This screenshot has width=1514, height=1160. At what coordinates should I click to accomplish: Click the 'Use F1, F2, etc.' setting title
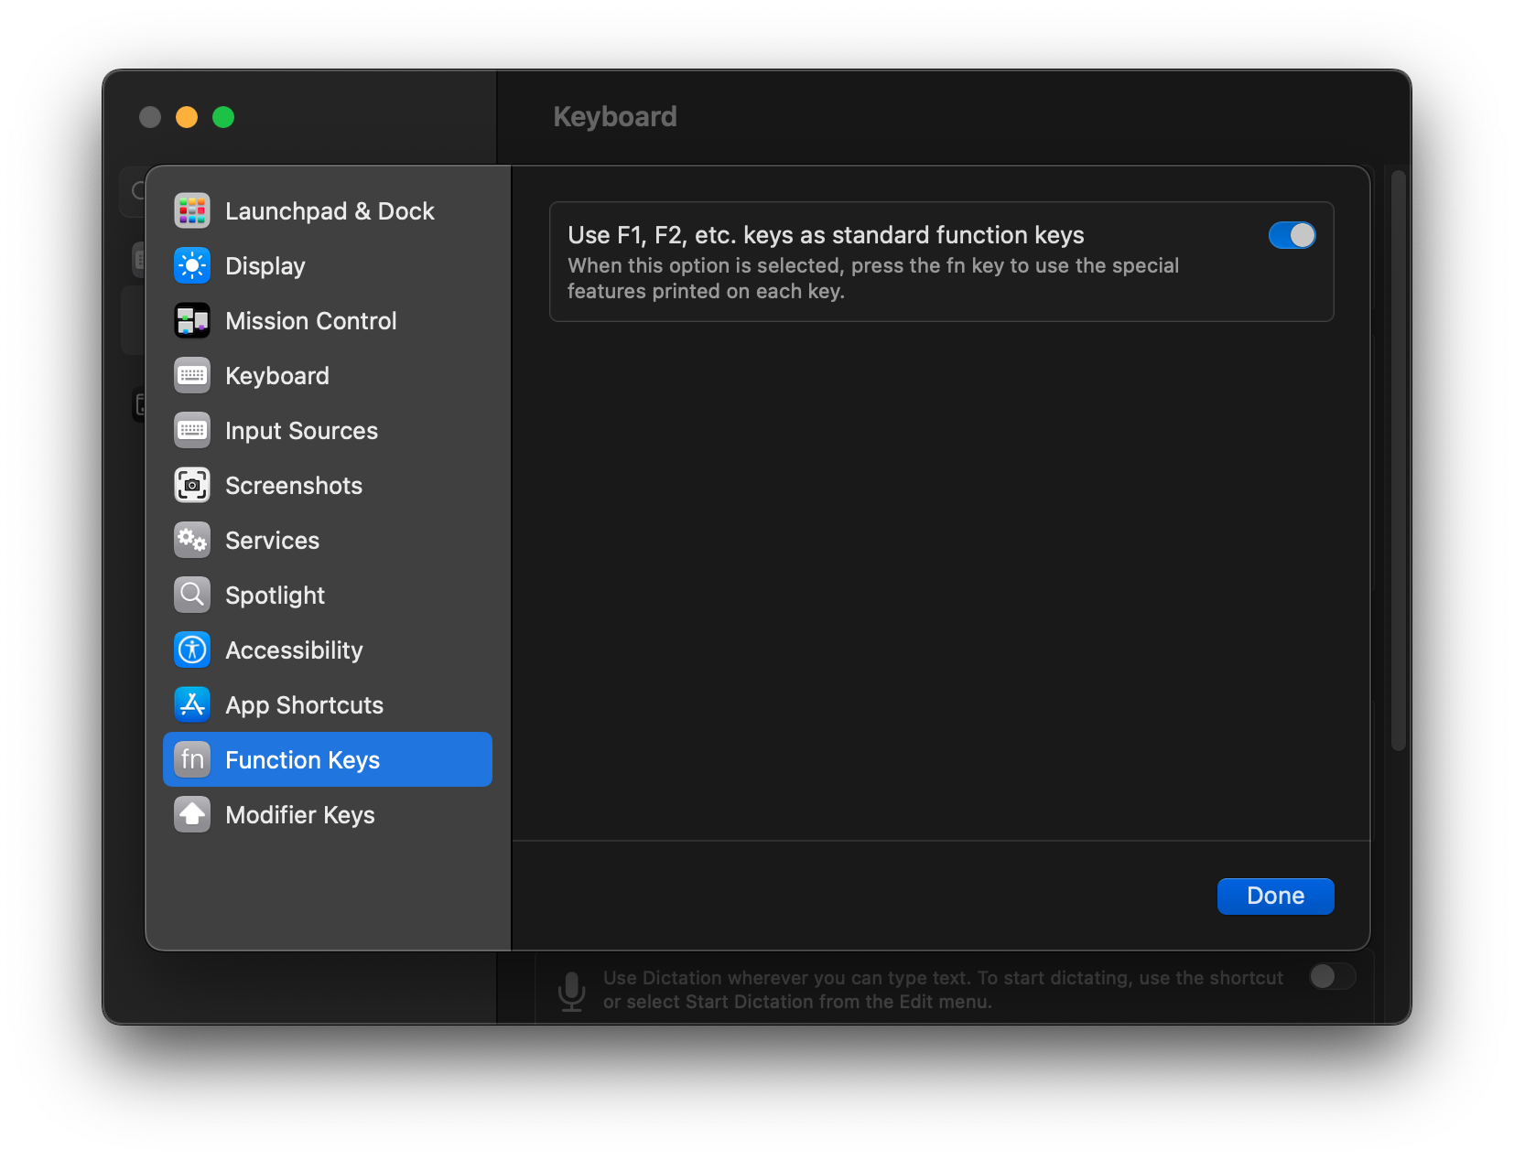pos(826,235)
